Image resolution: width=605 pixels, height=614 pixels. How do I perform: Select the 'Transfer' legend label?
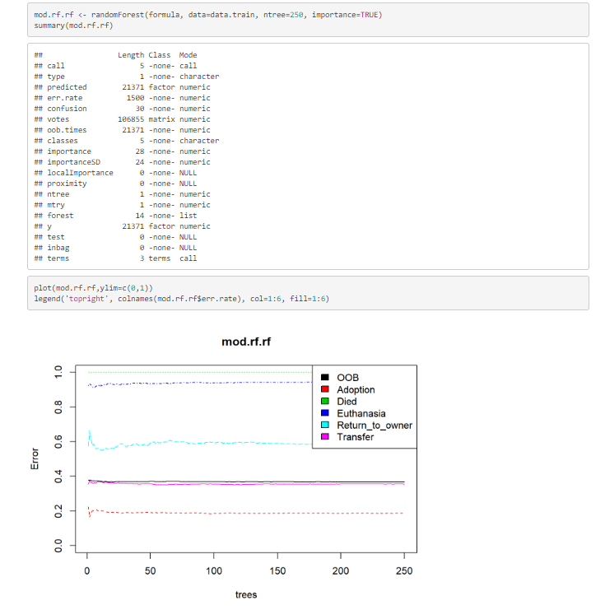(355, 437)
